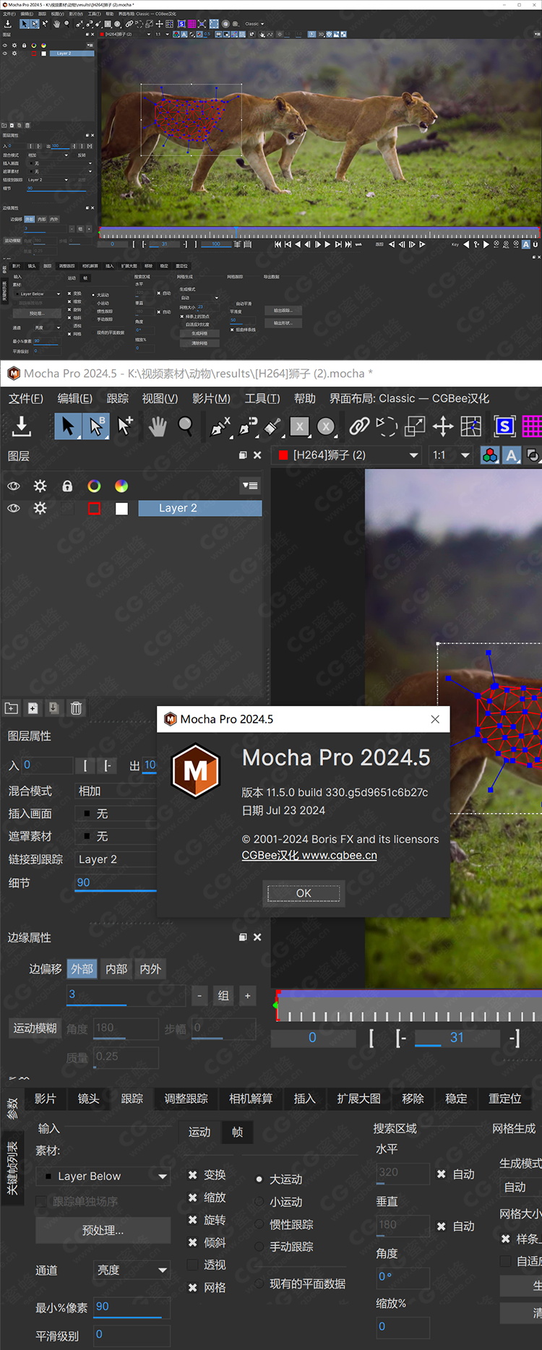
Task: Open the CGBee汉化 www.cgbee.cn link
Action: pyautogui.click(x=309, y=855)
